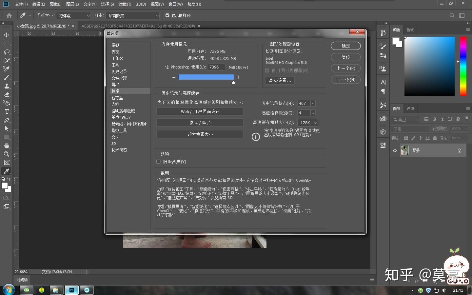This screenshot has width=472, height=295.
Task: Toggle lock position icon in Layers
Action: (420, 138)
